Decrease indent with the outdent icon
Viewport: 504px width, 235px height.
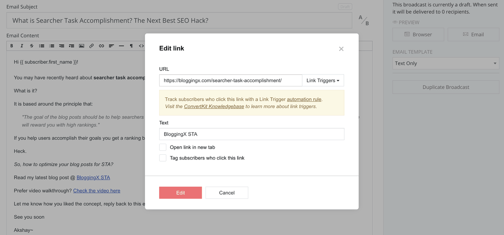coord(62,46)
